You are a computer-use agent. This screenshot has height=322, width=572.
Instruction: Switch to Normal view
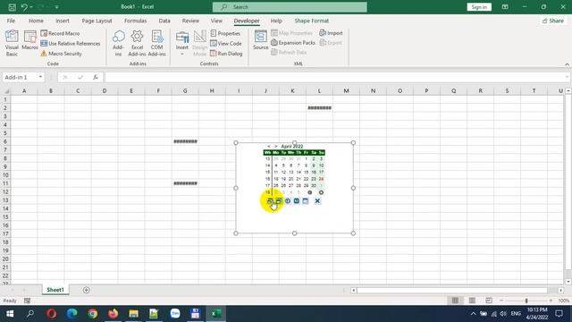[455, 301]
